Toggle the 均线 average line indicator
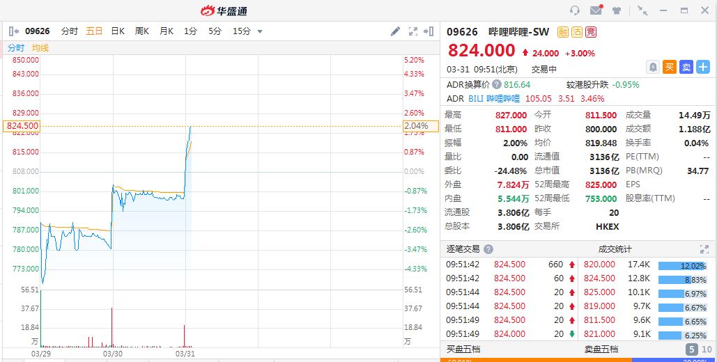 (x=40, y=47)
